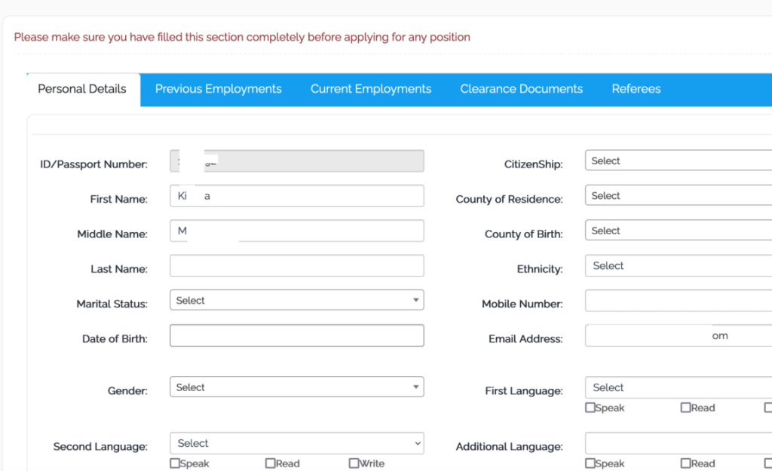Open the Current Employments tab
The image size is (772, 471).
[x=370, y=89]
